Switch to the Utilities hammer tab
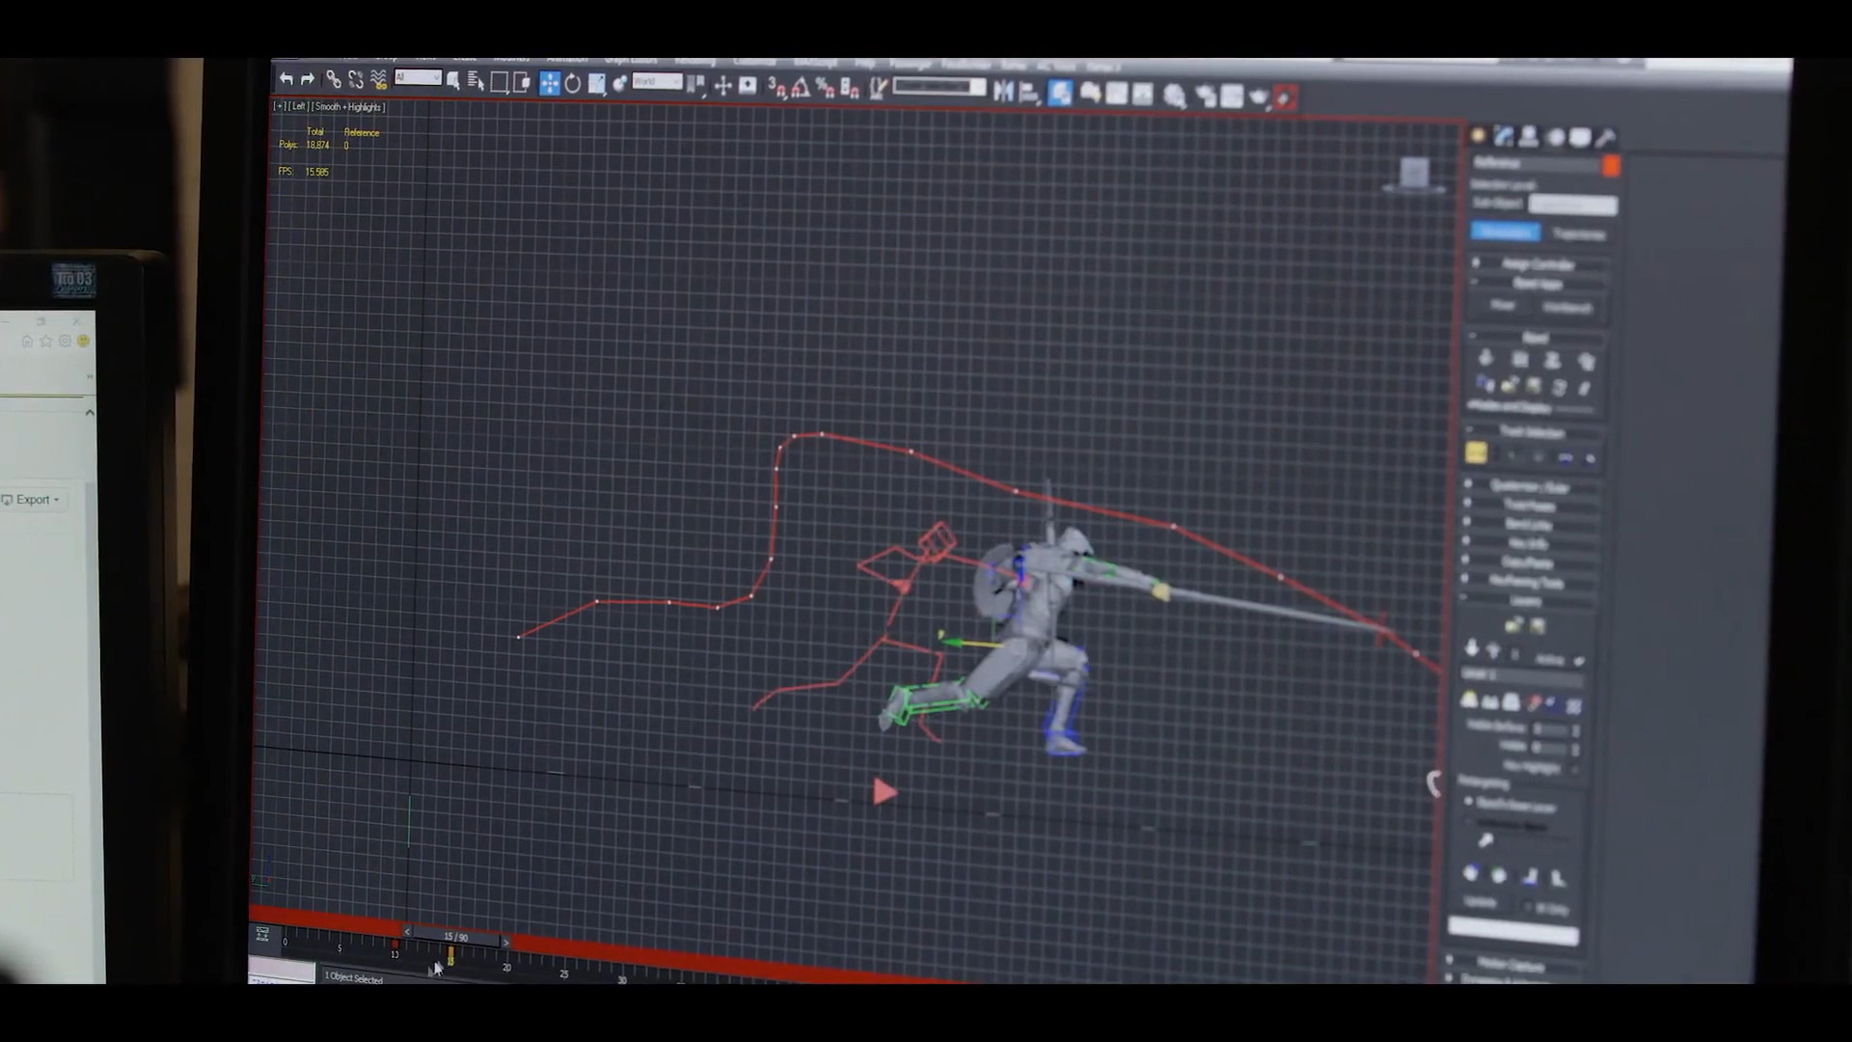Image resolution: width=1852 pixels, height=1042 pixels. (1606, 138)
